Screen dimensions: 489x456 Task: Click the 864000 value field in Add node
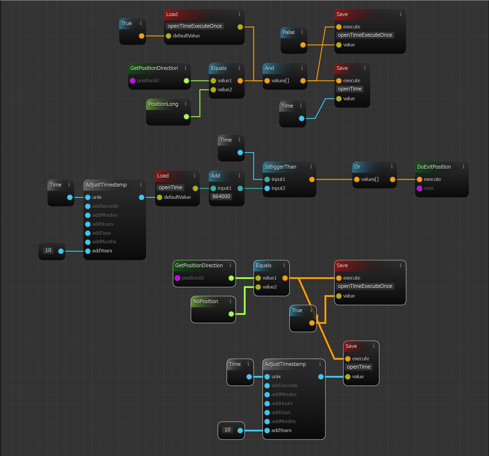(x=221, y=196)
